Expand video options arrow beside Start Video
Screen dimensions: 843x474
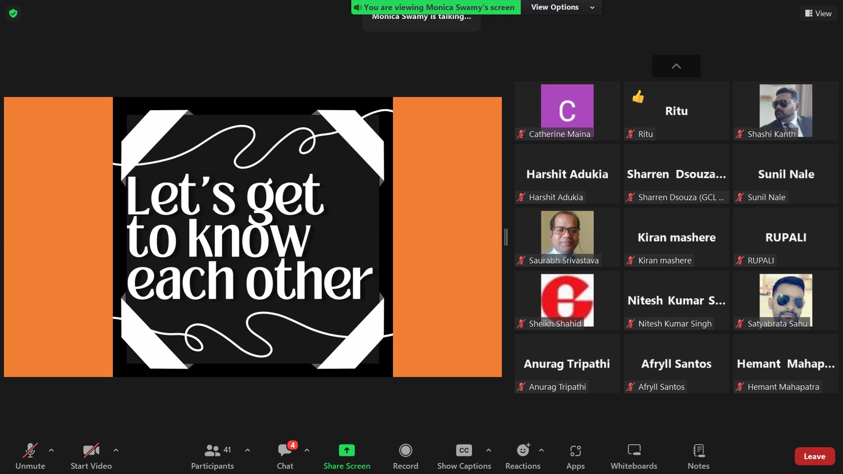[116, 450]
